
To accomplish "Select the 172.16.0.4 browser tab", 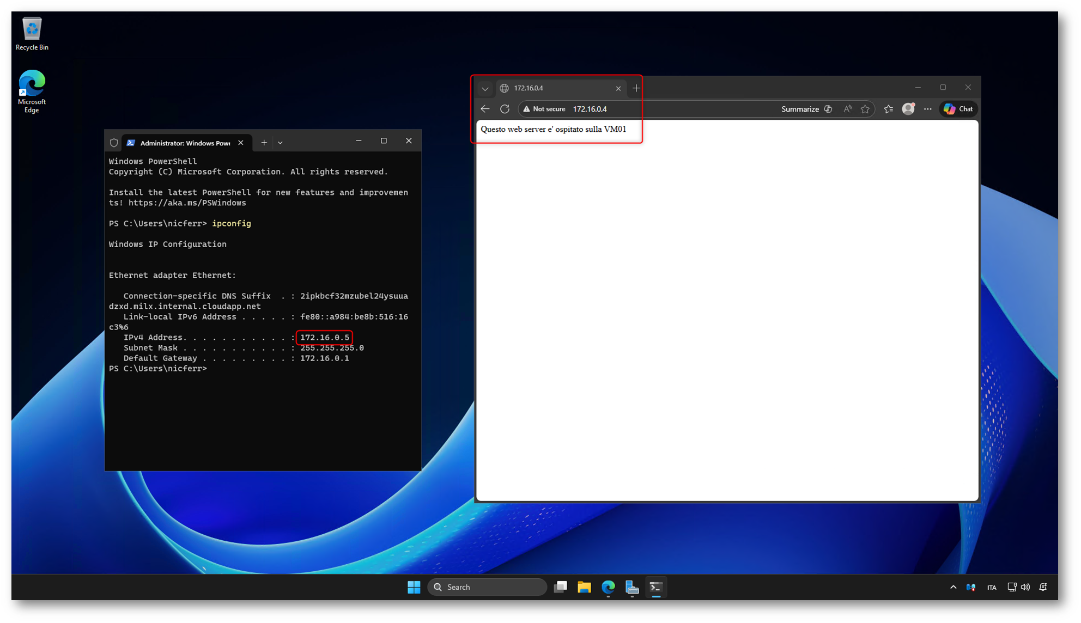I will (x=556, y=88).
